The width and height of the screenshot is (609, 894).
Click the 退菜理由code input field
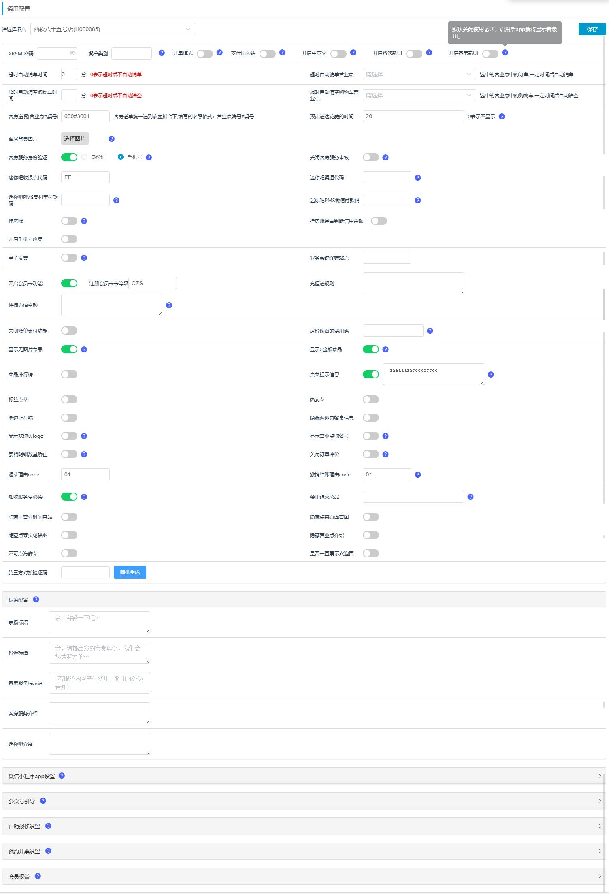coord(85,475)
